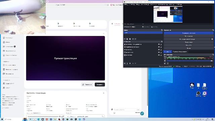The image size is (215, 121).
Task: Open the mixer layout menu beside the audio gear
Action: point(168,64)
